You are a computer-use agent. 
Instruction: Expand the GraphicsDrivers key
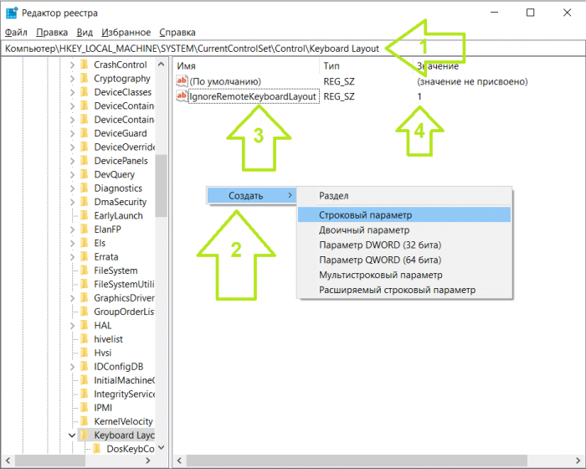point(72,298)
